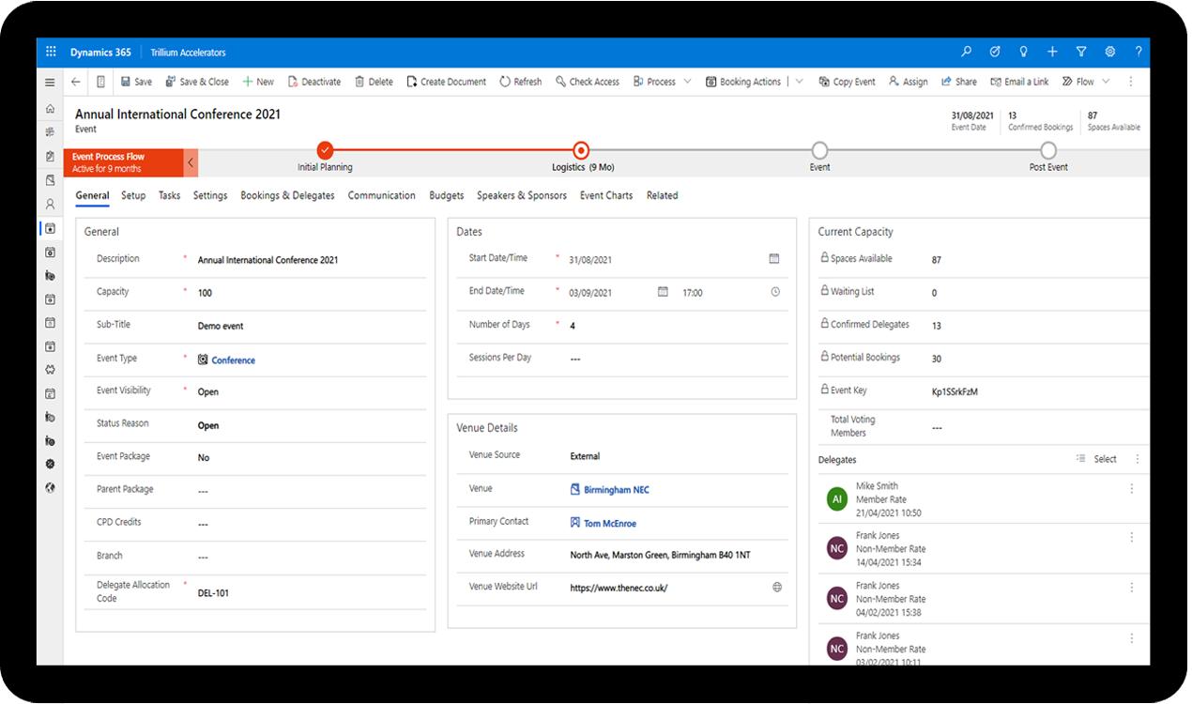Expand the Process dropdown in command bar

[687, 82]
